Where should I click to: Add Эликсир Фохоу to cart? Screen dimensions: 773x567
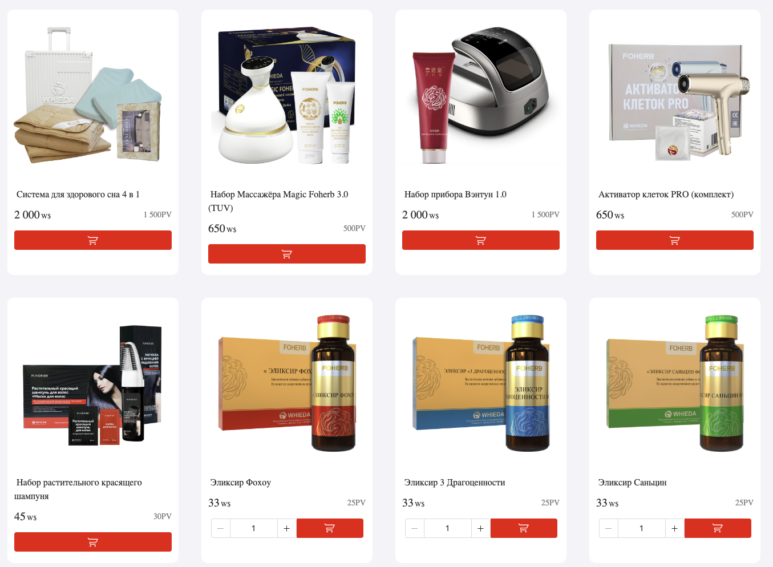pyautogui.click(x=330, y=528)
